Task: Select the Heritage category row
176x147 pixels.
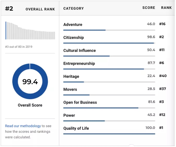Action: click(115, 78)
